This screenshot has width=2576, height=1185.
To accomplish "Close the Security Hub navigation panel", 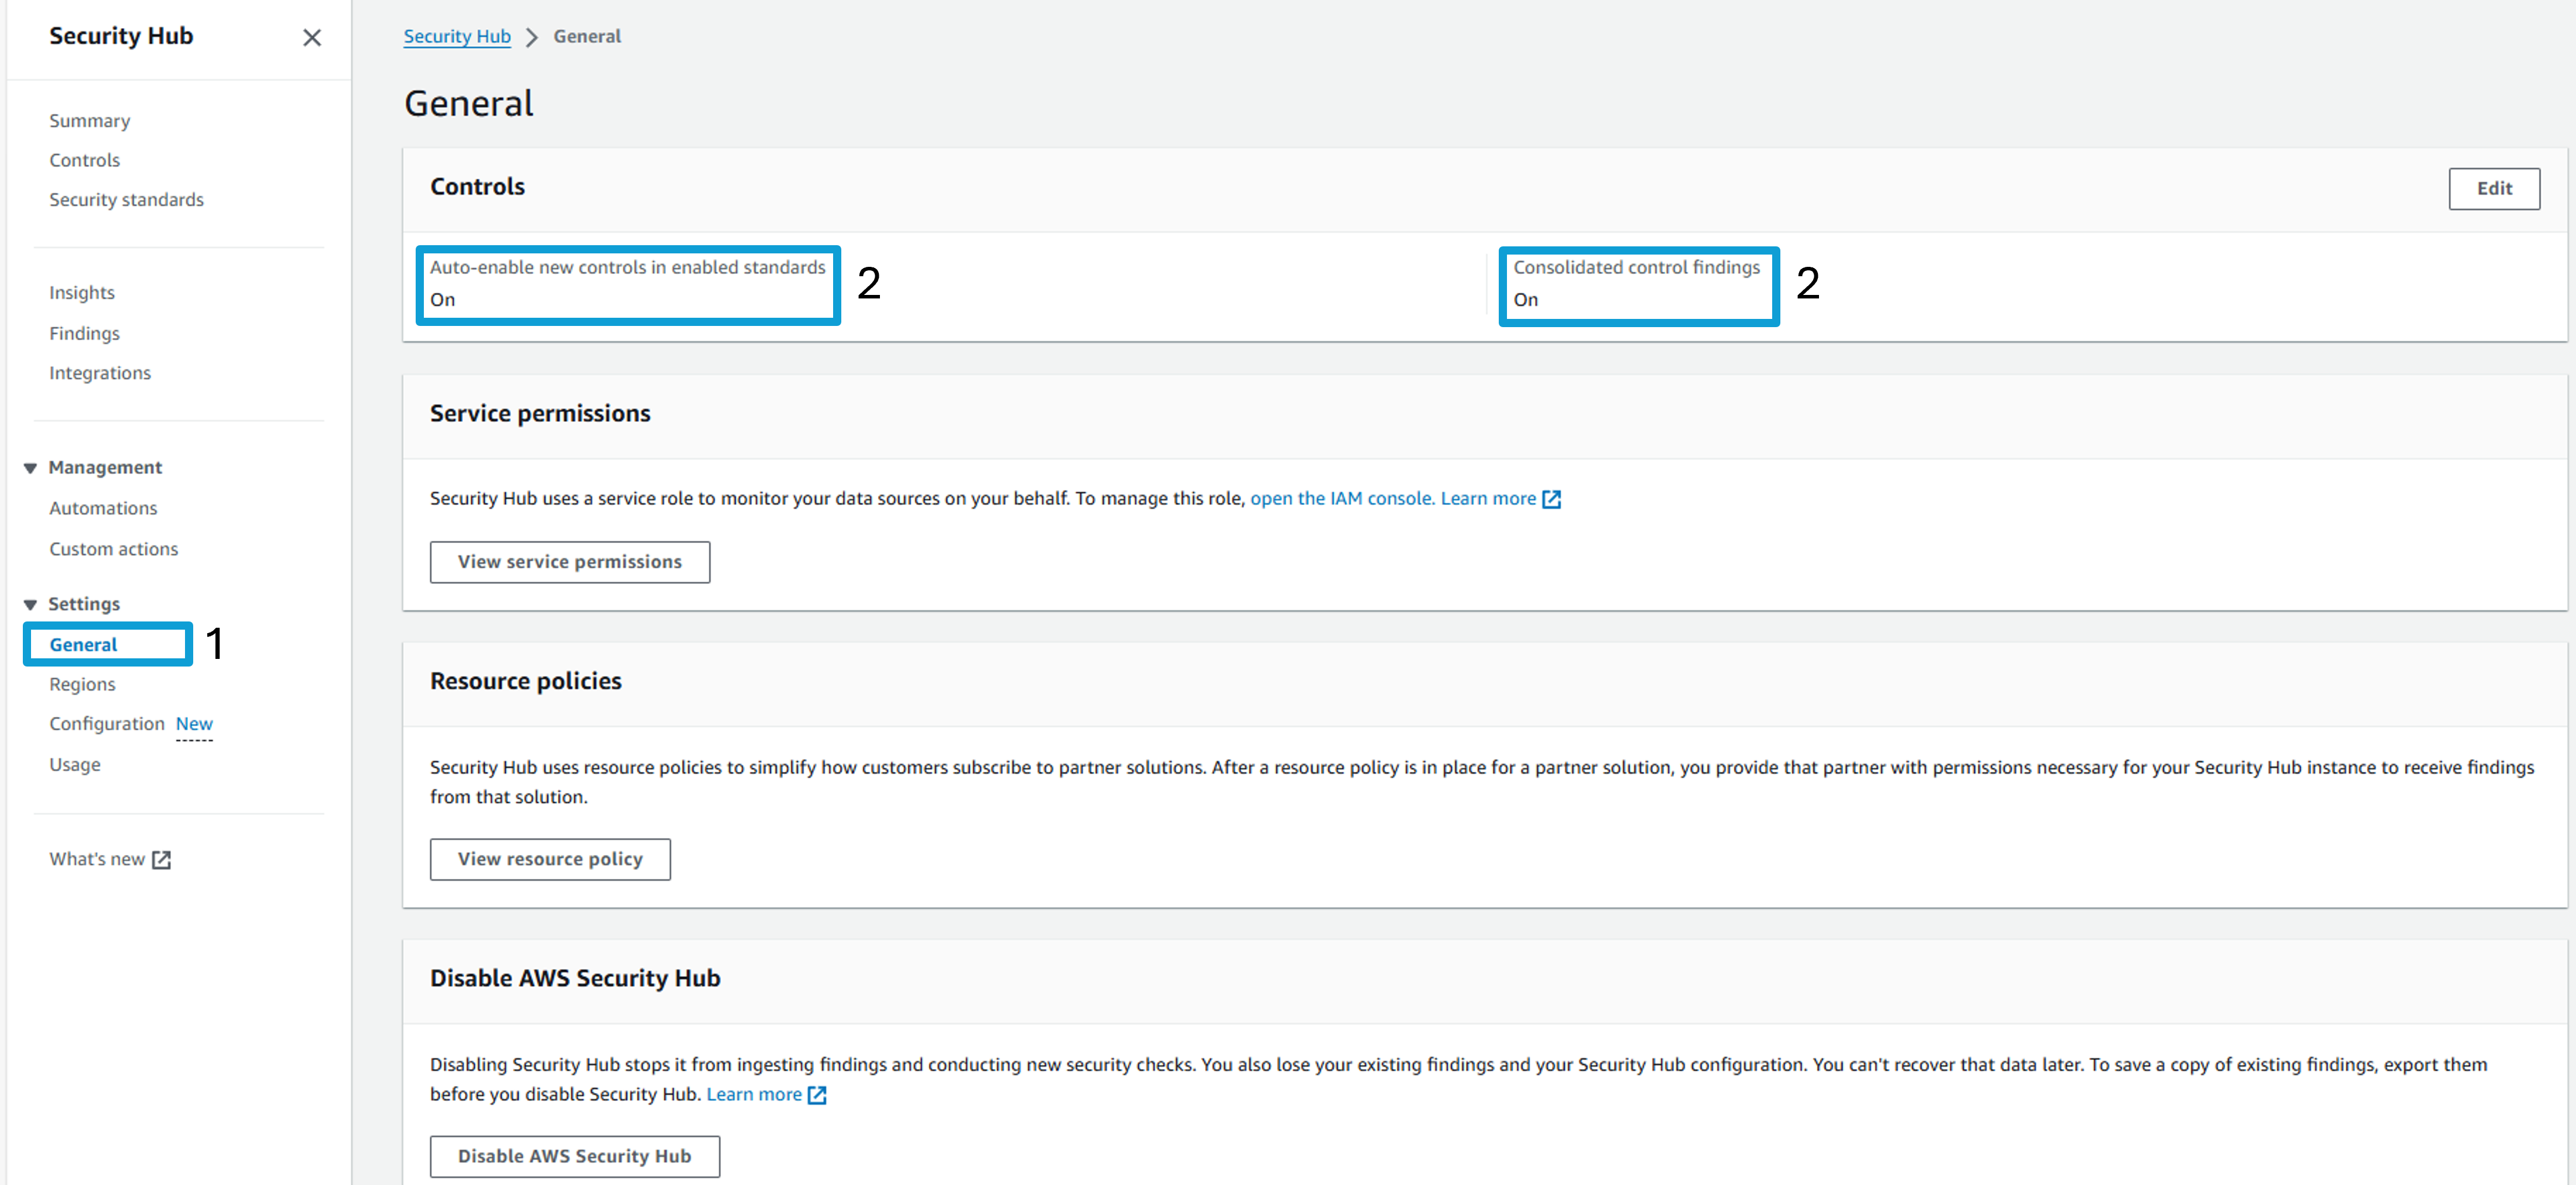I will (312, 38).
